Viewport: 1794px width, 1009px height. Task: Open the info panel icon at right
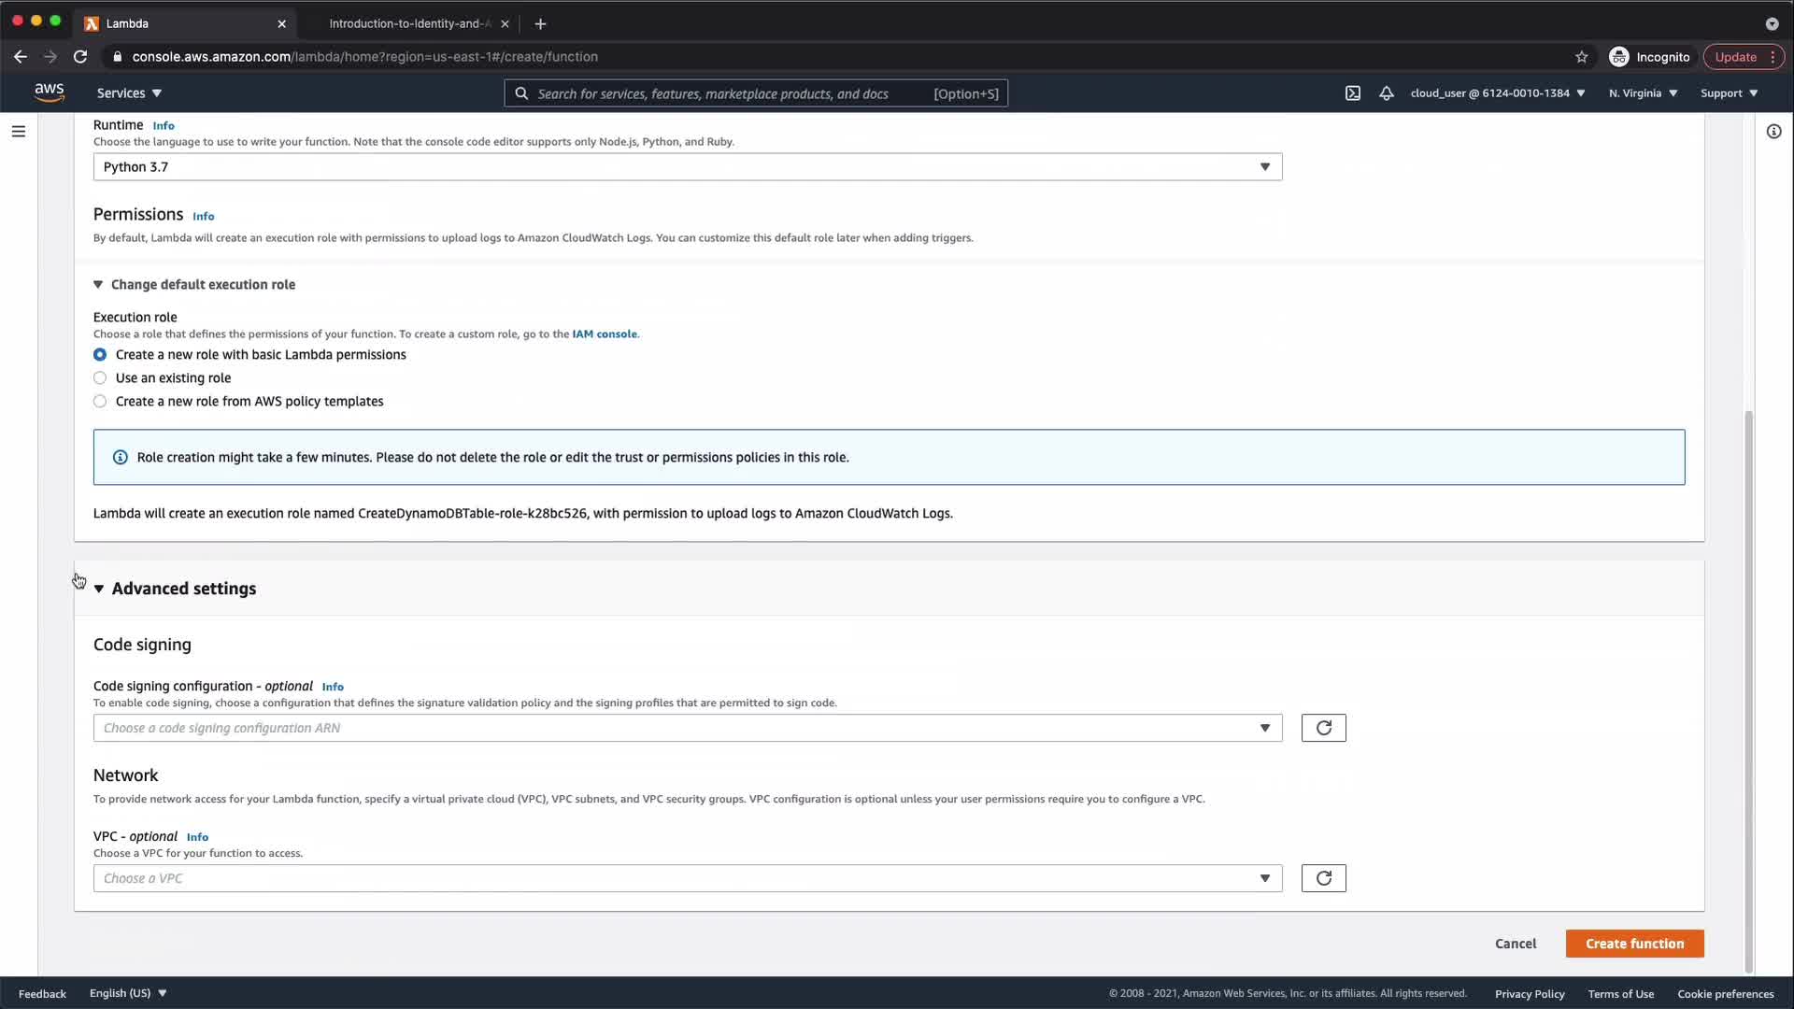click(x=1773, y=132)
